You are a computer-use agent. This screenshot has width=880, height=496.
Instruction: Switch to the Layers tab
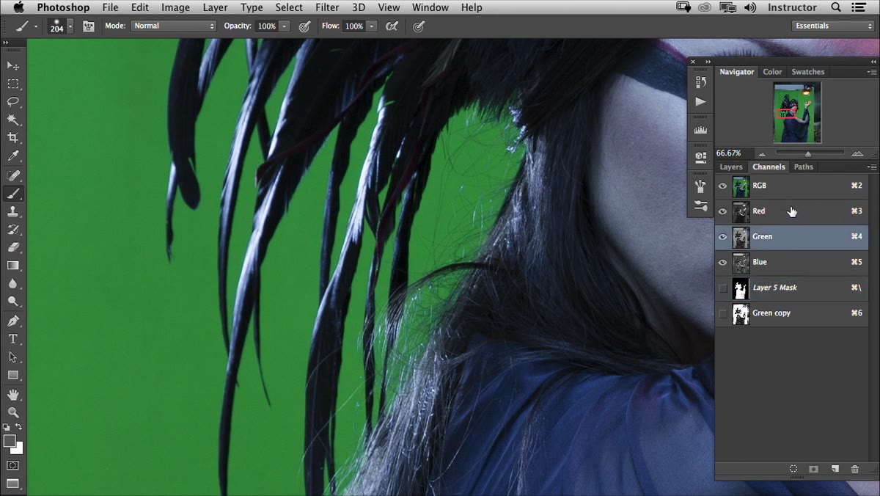point(731,167)
